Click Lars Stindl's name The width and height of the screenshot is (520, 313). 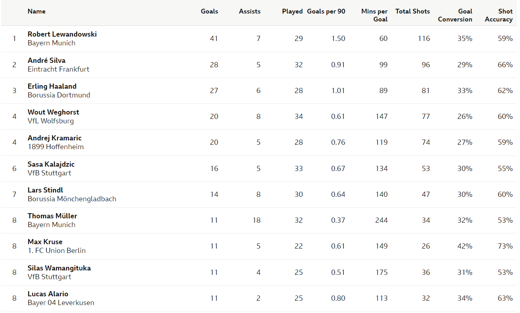tap(45, 190)
